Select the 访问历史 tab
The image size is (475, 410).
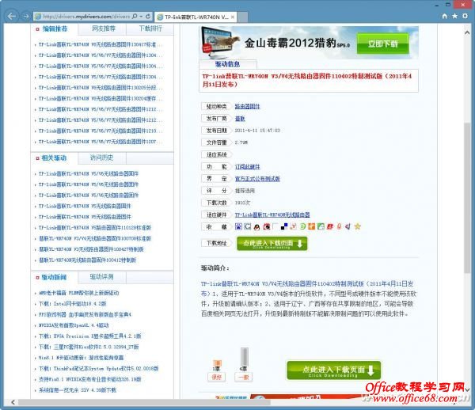(x=102, y=158)
